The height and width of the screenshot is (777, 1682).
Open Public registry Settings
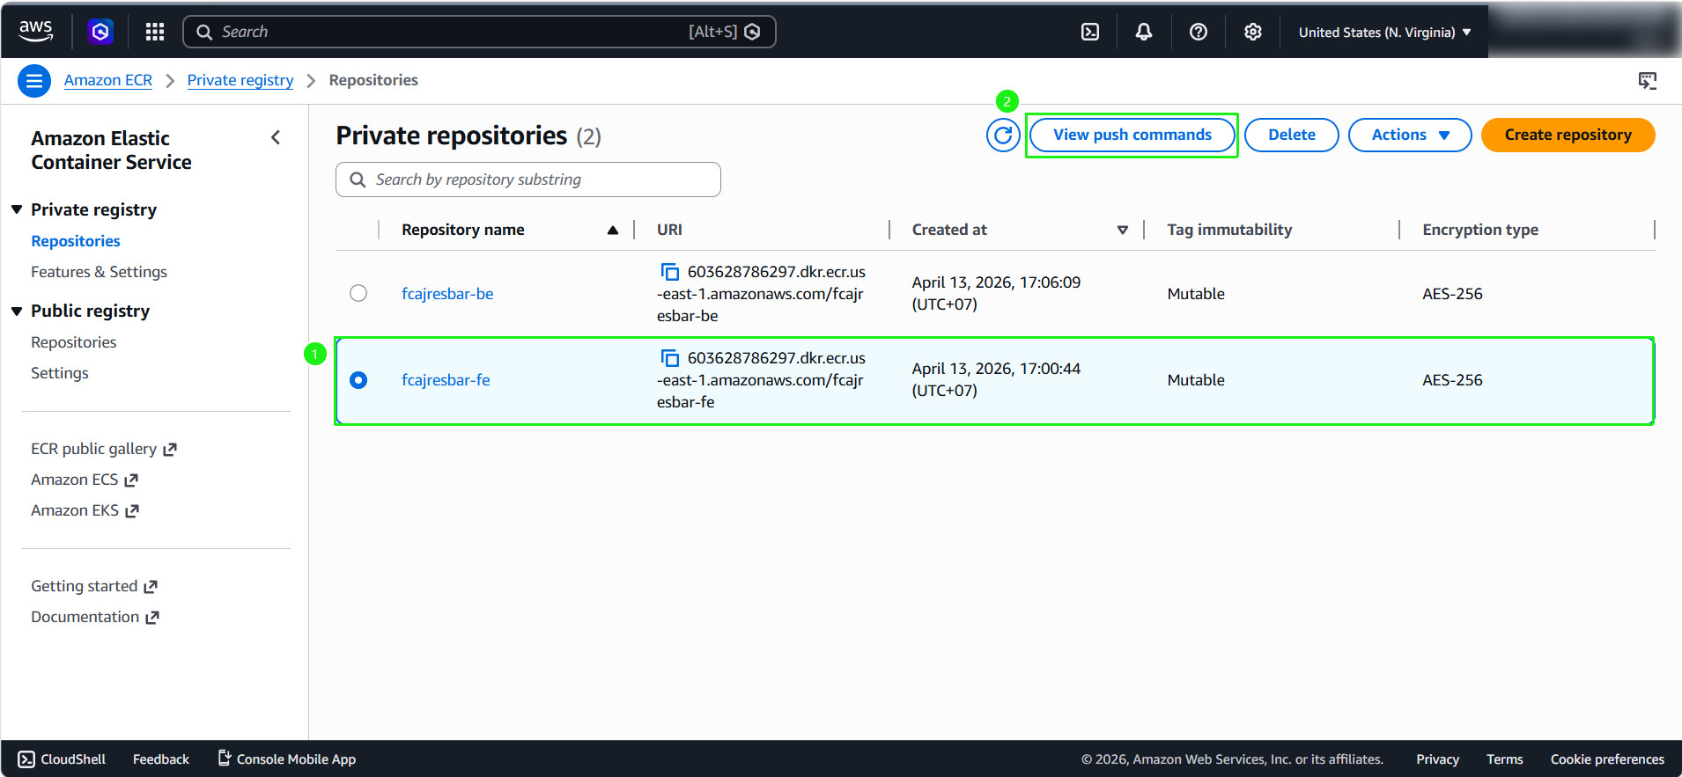pyautogui.click(x=60, y=373)
